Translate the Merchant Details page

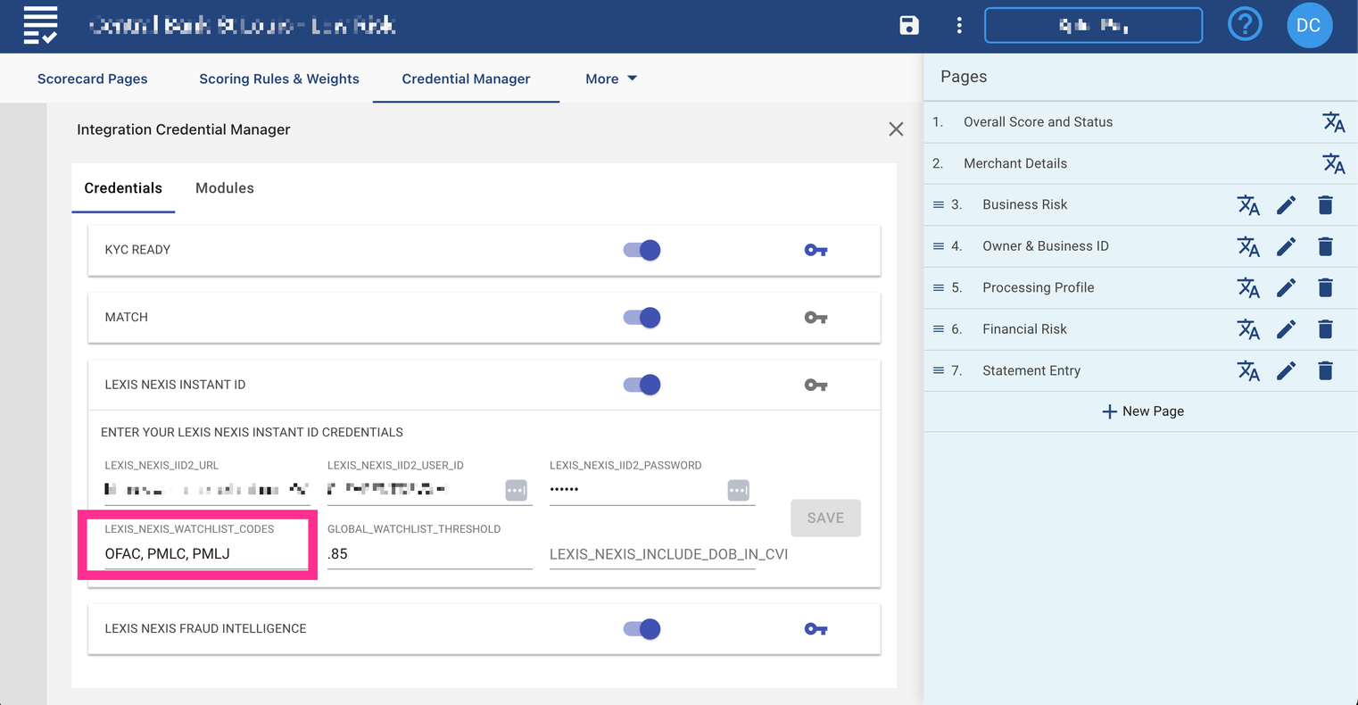pos(1334,163)
